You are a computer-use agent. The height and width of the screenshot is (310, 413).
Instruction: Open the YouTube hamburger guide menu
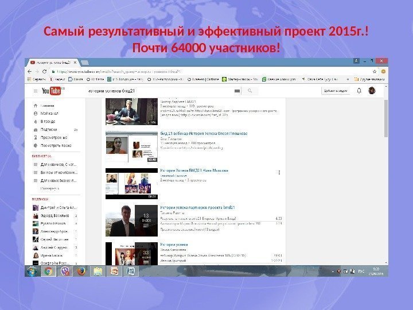pyautogui.click(x=36, y=91)
